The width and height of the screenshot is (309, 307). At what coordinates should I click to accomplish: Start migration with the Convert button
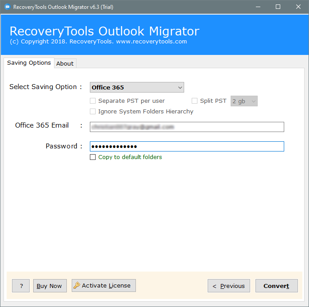coord(277,286)
